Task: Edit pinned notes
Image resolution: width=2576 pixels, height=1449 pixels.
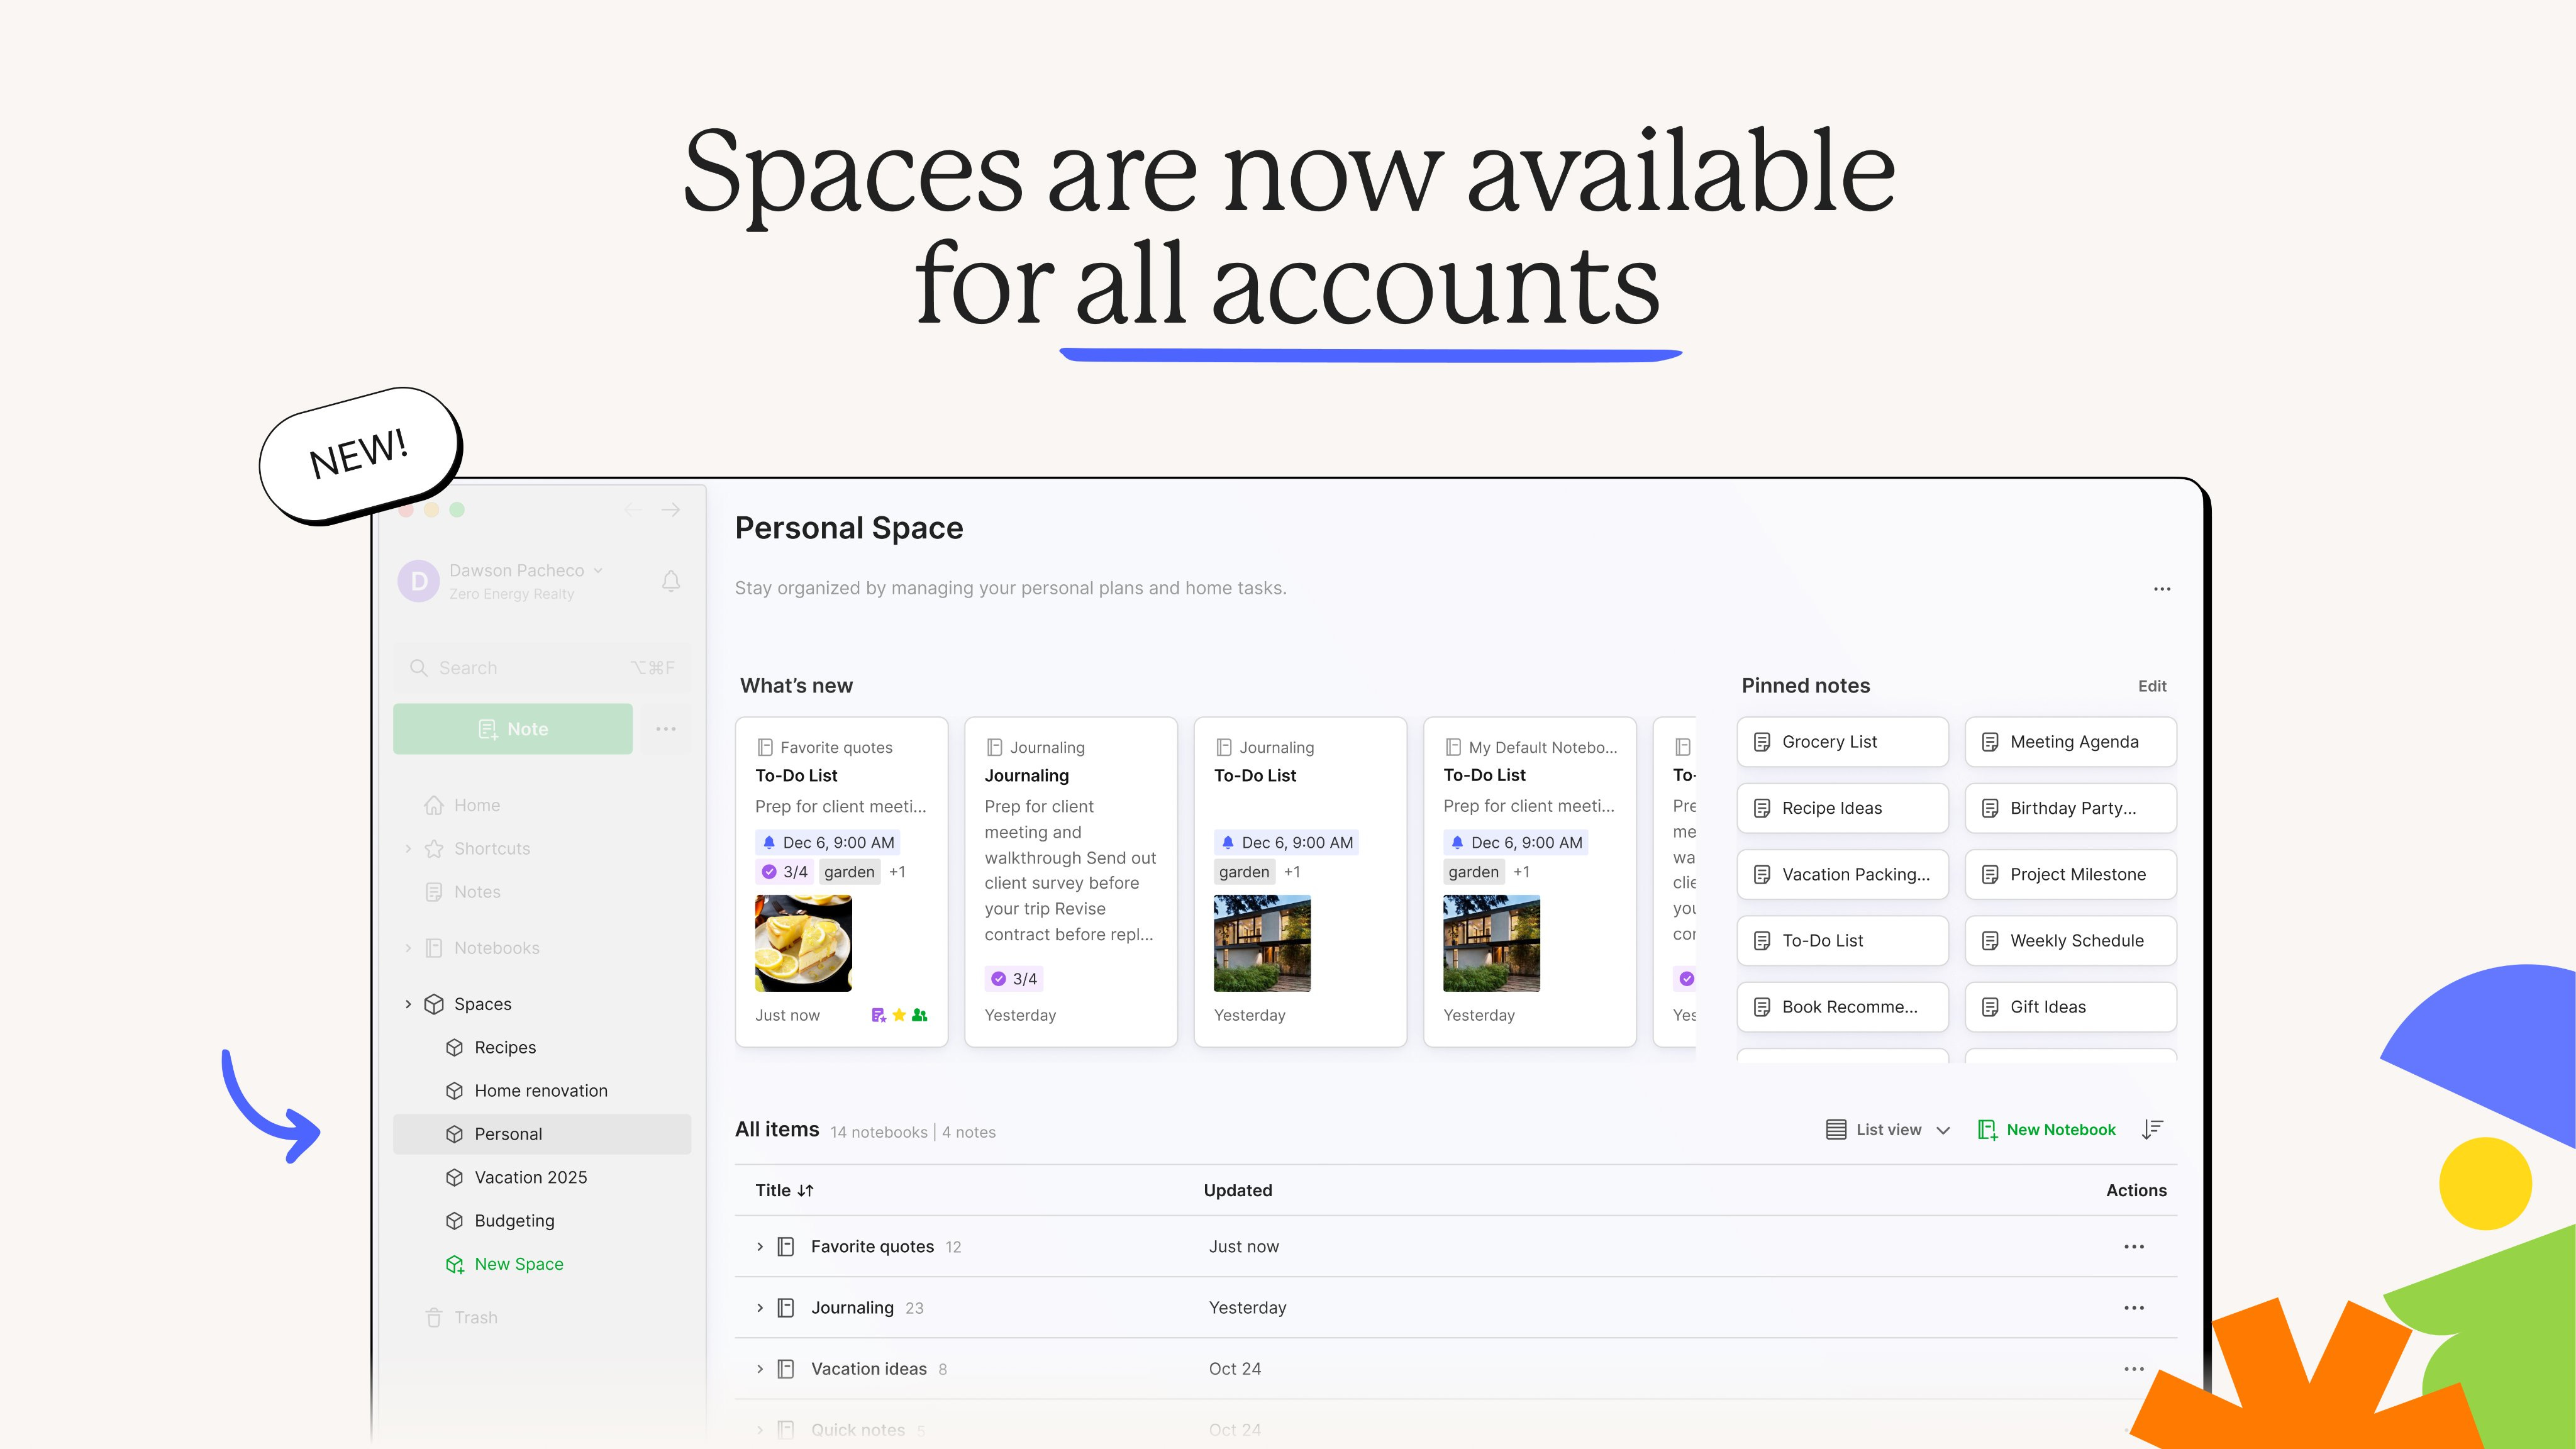Action: point(2152,686)
